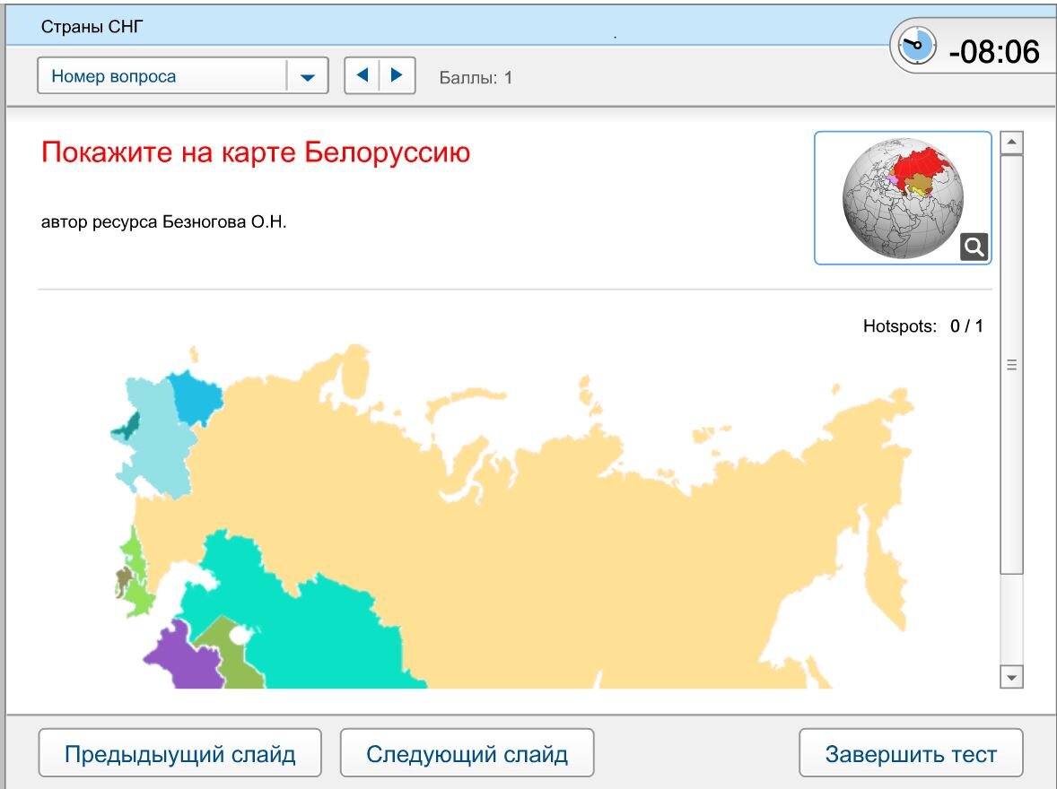Click the scrollbar down arrow
The width and height of the screenshot is (1057, 789).
[1012, 679]
